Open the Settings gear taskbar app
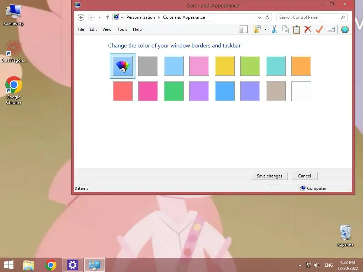 pyautogui.click(x=72, y=265)
